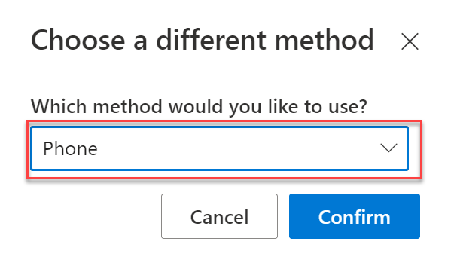Viewport: 454px width, 272px height.
Task: Click the blue Confirm button
Action: (x=355, y=216)
